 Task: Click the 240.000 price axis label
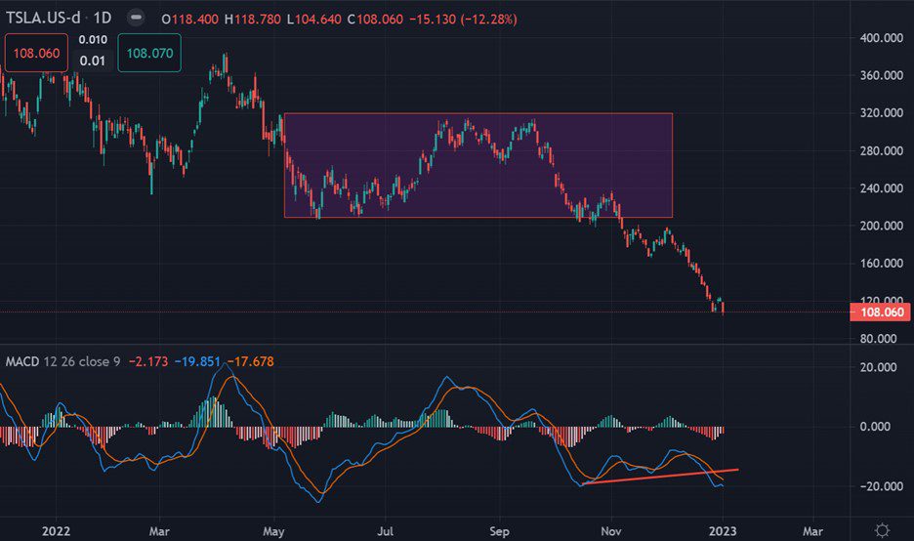882,187
